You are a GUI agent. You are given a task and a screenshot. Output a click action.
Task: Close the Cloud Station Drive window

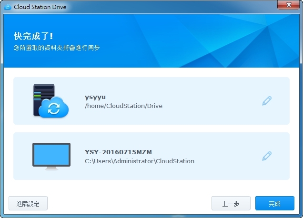289,5
